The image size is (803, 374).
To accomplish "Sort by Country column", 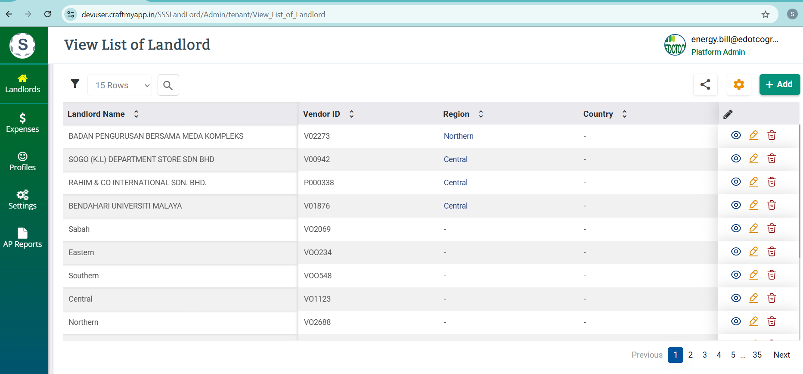I will pyautogui.click(x=624, y=114).
